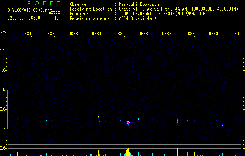Viewport: 245px width, 156px height.
Task: Click the 0632 time axis marker
Action: (x=50, y=34)
